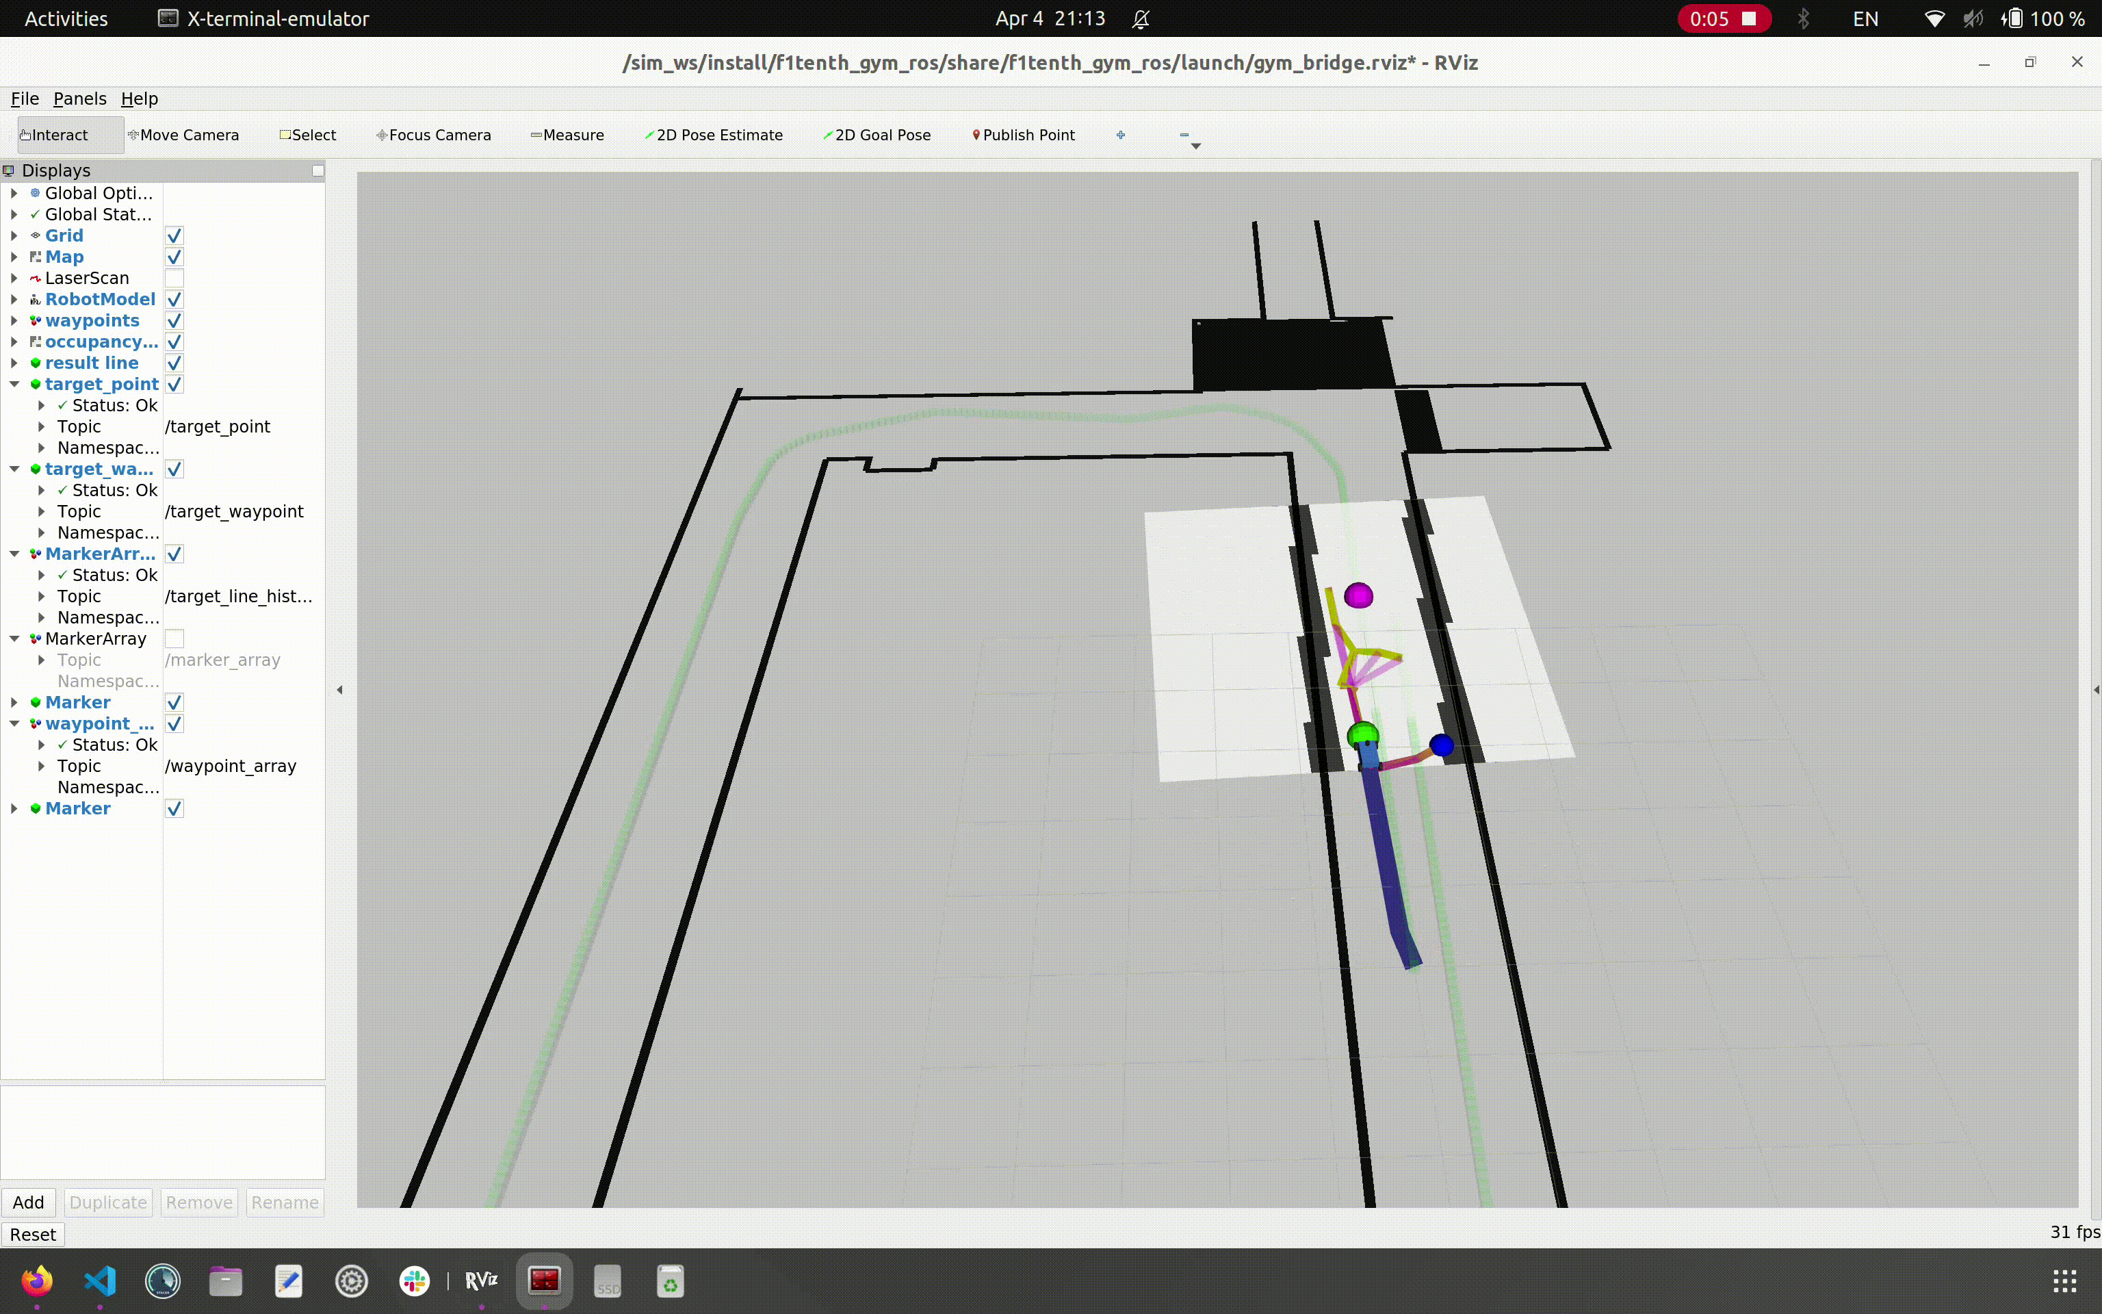
Task: Toggle the waypoints display checkbox
Action: coord(174,321)
